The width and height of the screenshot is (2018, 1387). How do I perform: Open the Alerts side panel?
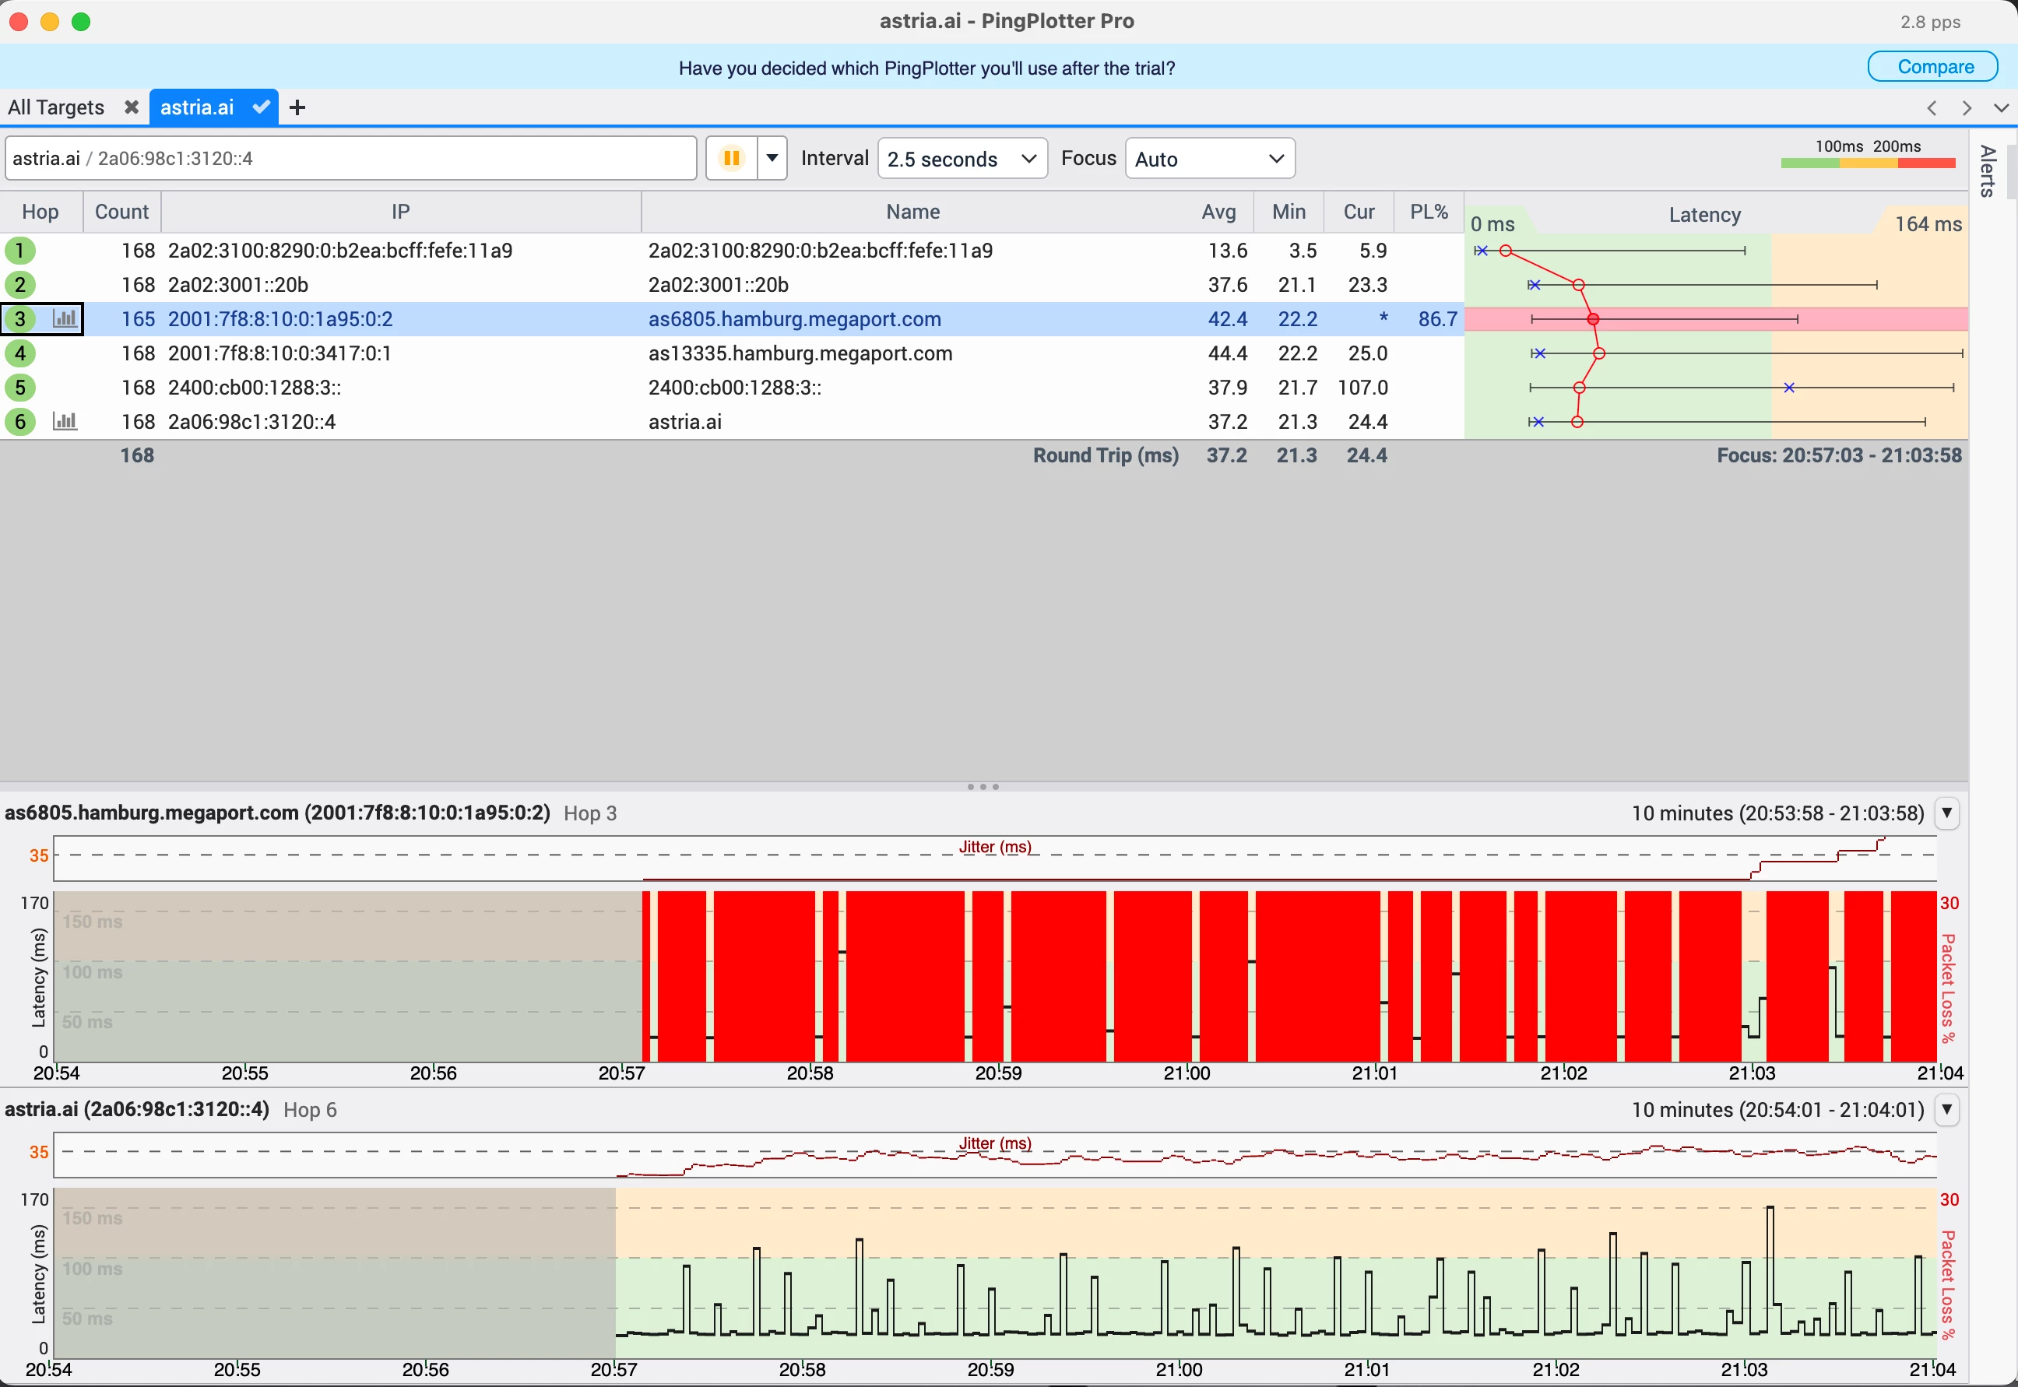coord(1987,171)
